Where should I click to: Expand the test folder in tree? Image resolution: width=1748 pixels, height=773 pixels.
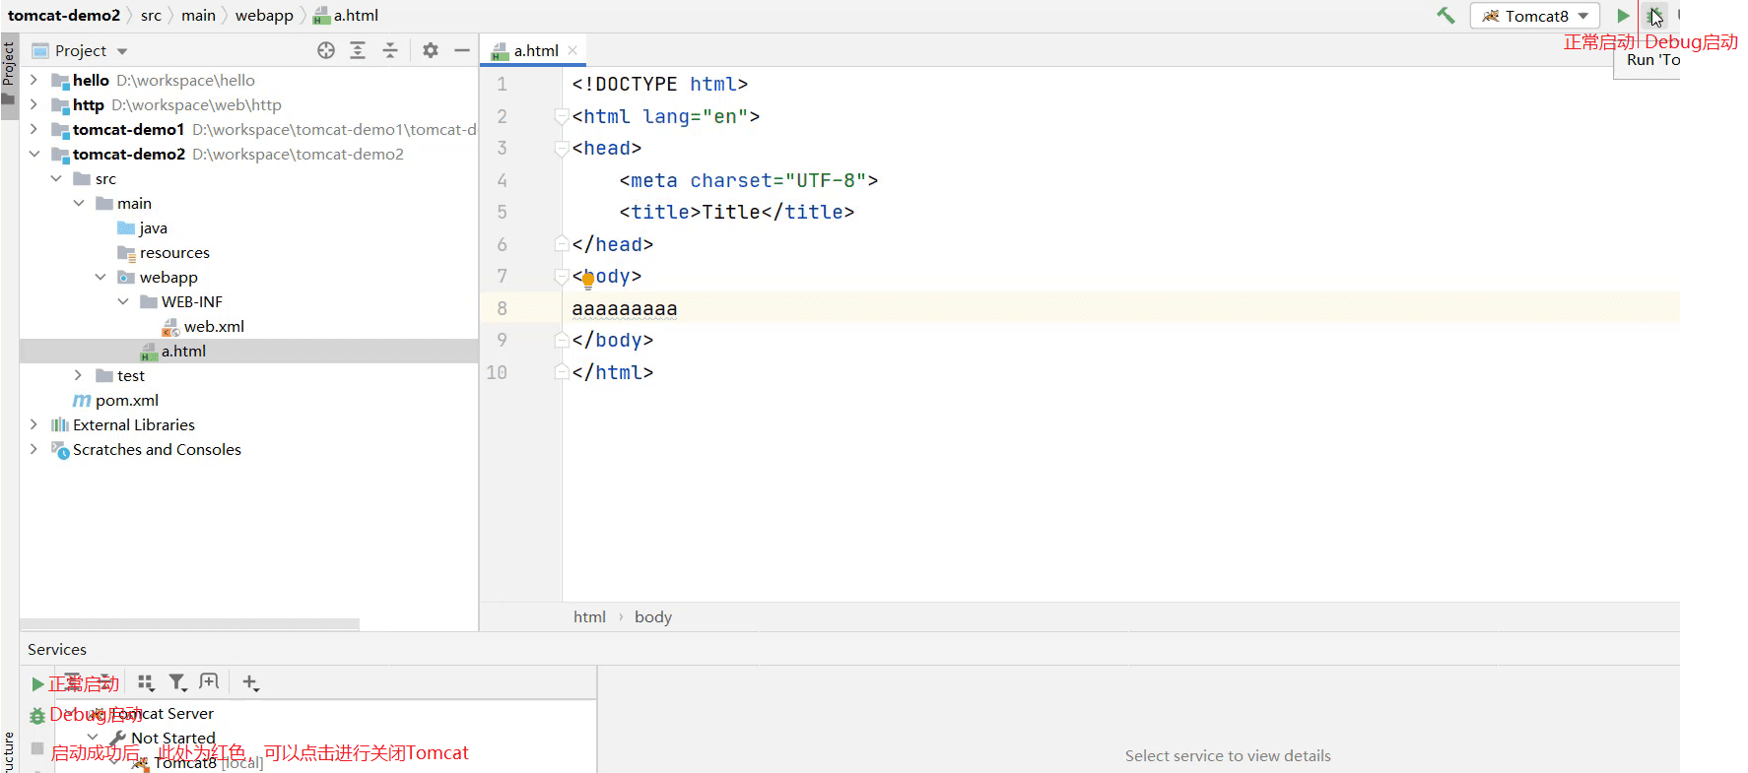coord(79,375)
